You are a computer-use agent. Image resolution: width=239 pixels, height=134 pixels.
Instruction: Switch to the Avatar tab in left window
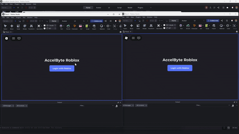pyautogui.click(x=65, y=21)
